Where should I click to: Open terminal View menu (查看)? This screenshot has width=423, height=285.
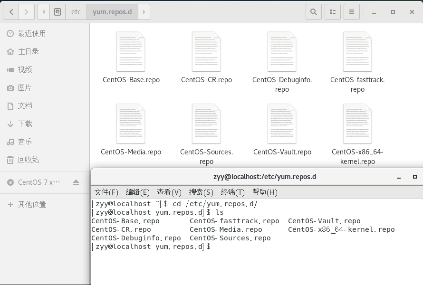[169, 192]
